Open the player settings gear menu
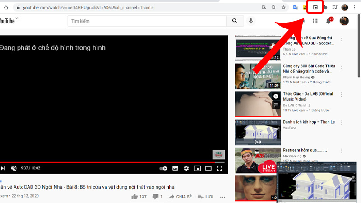361x203 pixels. point(186,168)
